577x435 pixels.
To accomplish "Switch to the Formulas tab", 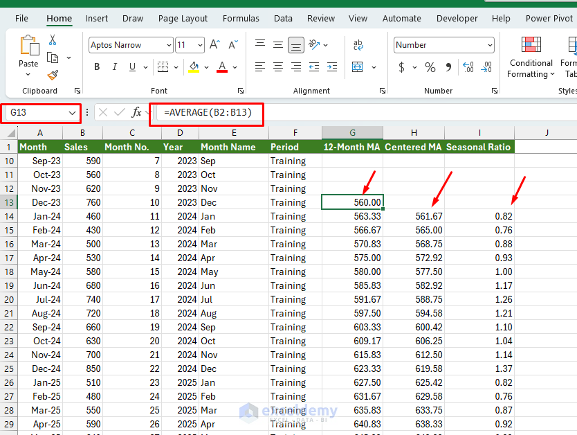I will pos(241,19).
